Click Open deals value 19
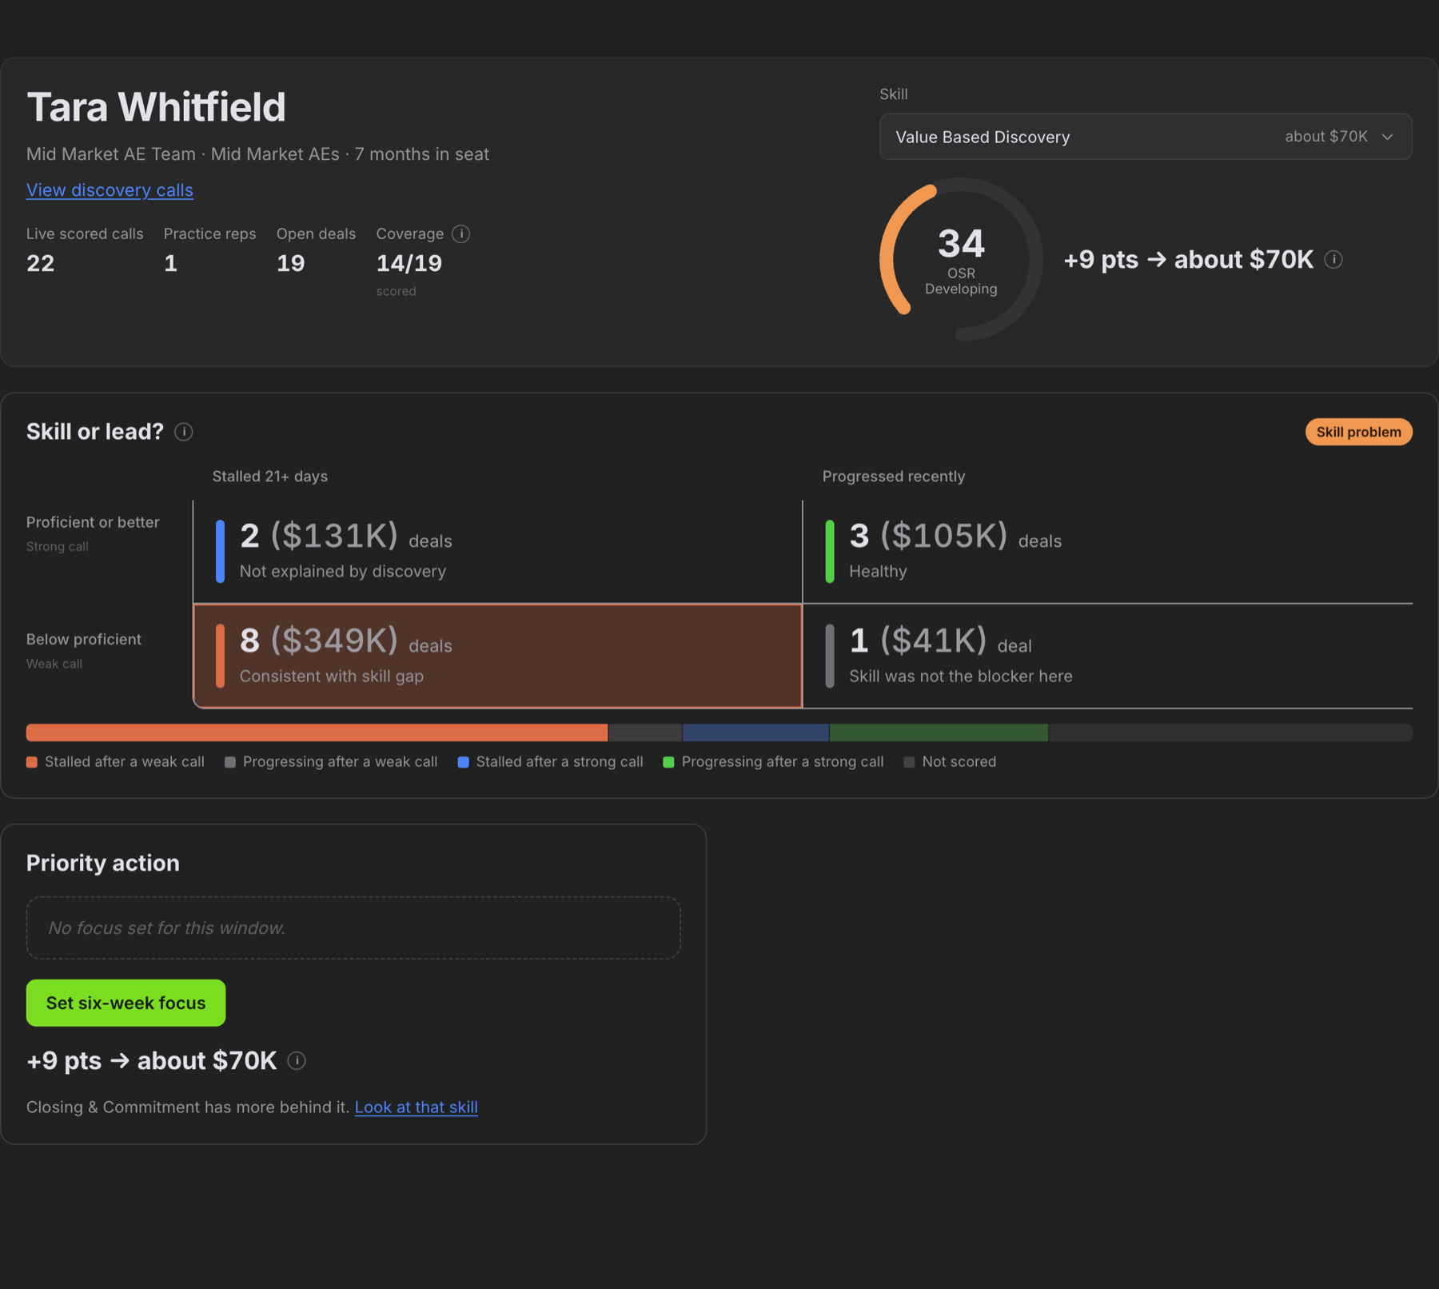Image resolution: width=1439 pixels, height=1289 pixels. [x=291, y=263]
